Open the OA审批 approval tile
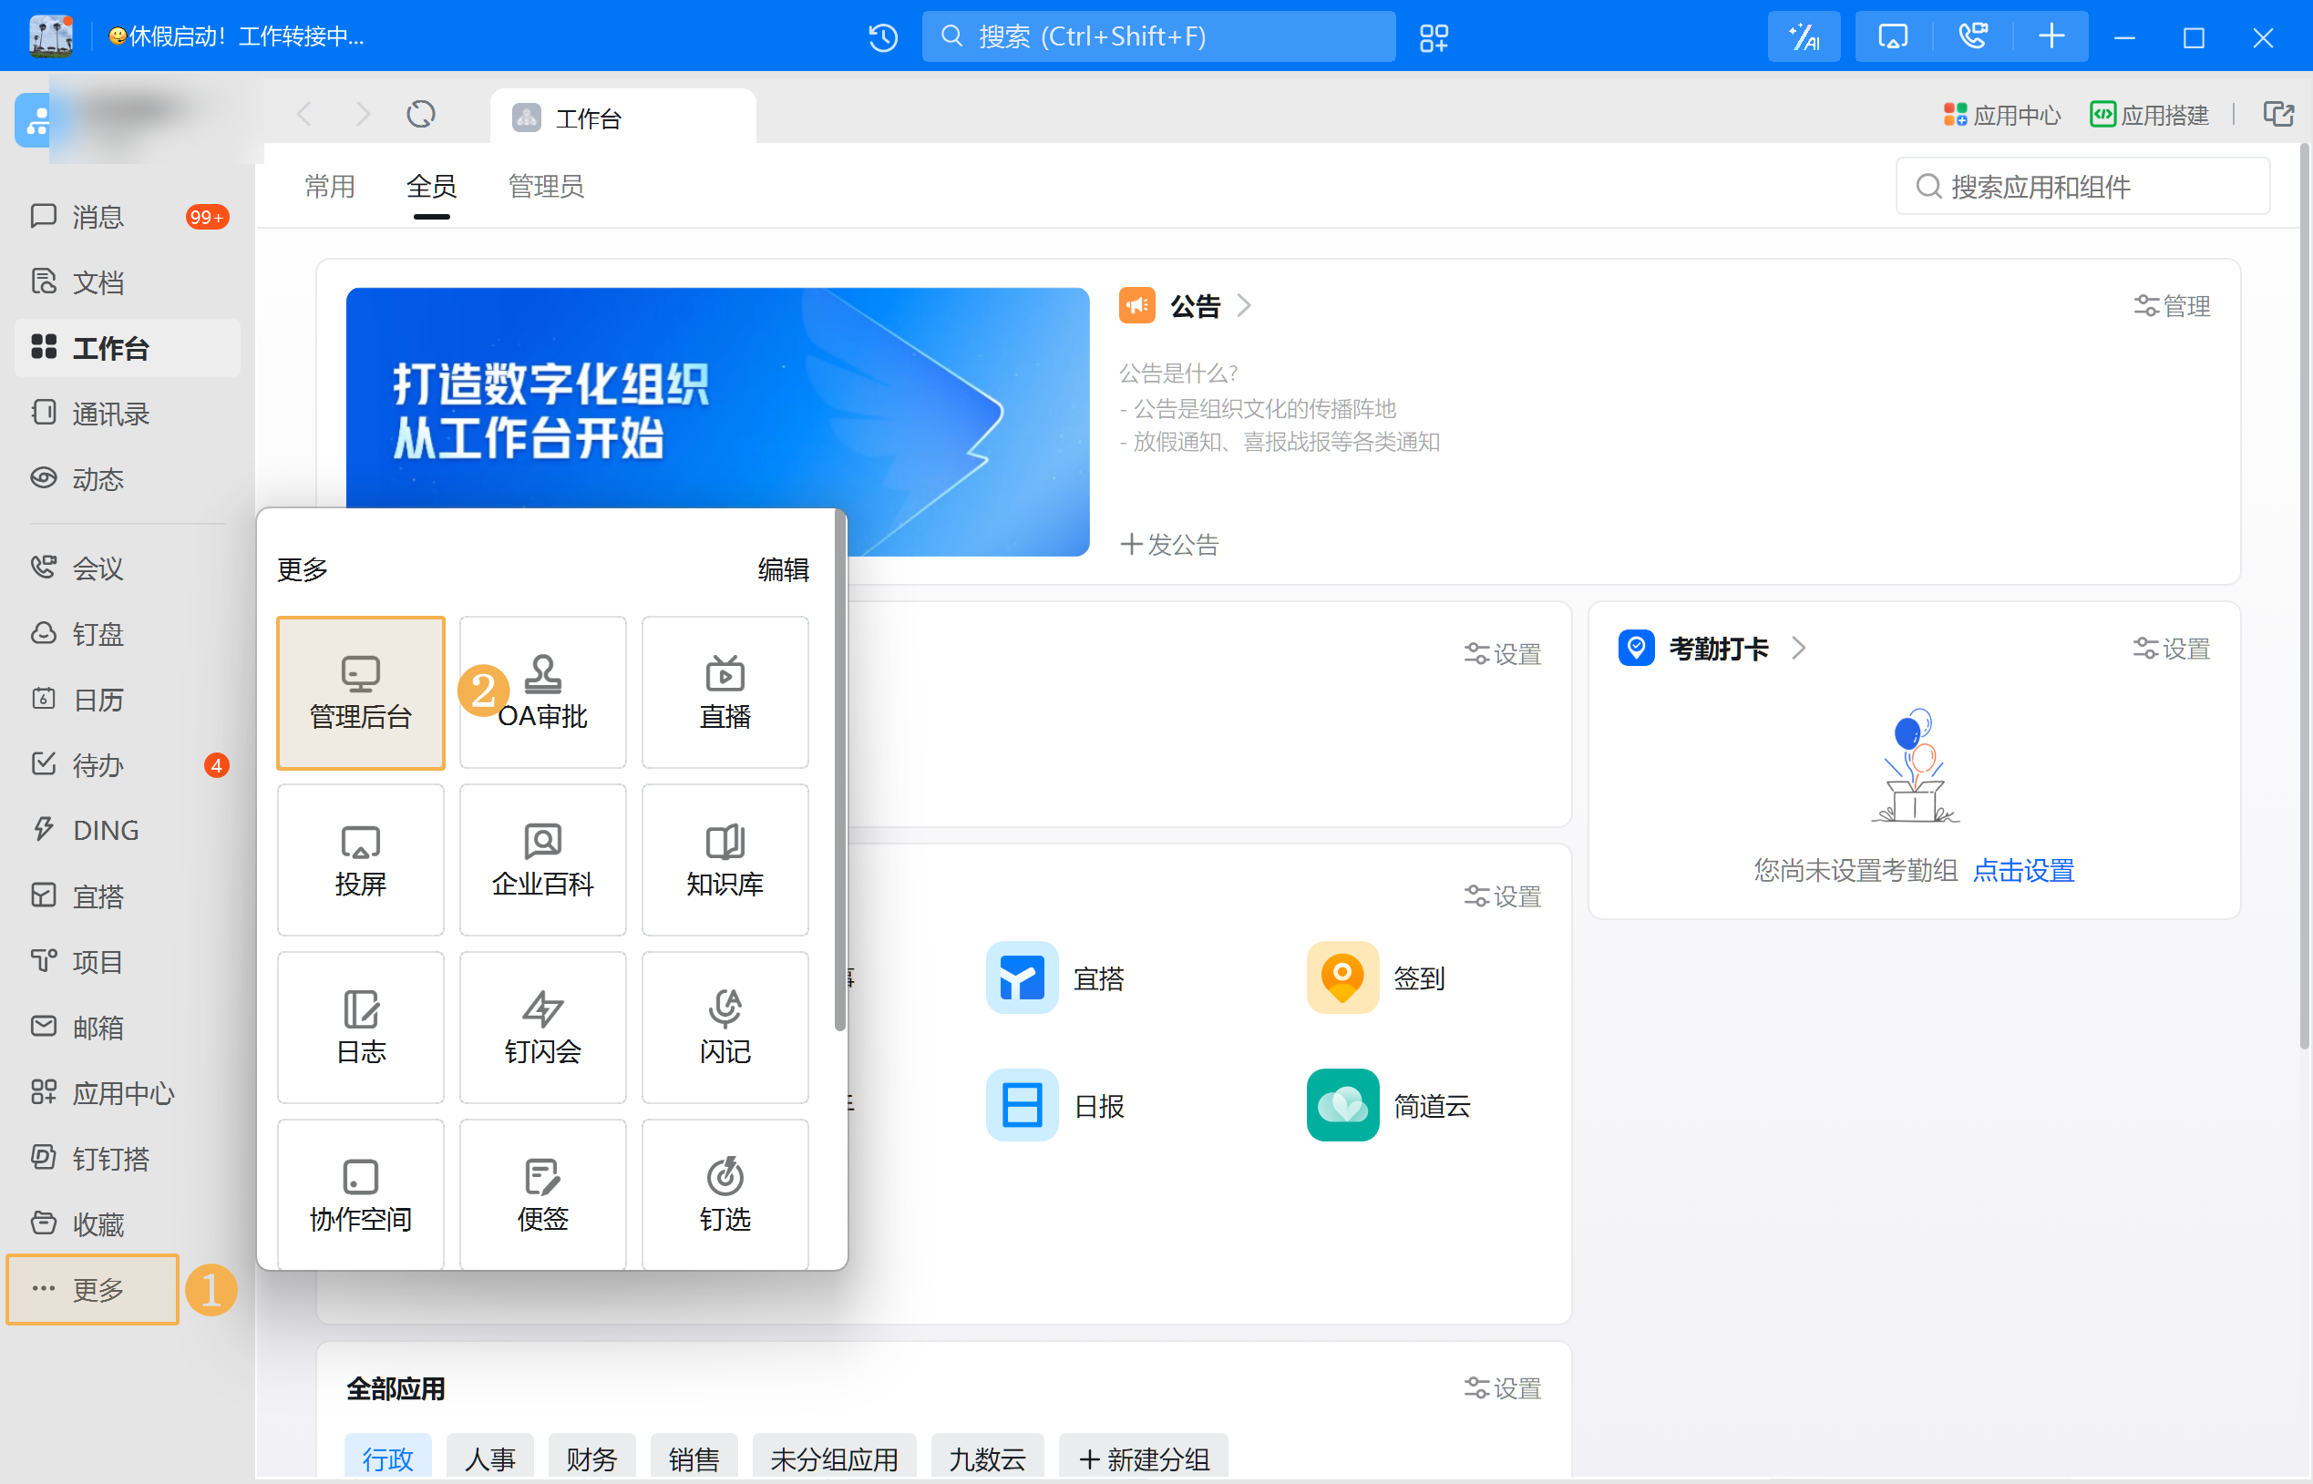The width and height of the screenshot is (2313, 1484). 542,693
